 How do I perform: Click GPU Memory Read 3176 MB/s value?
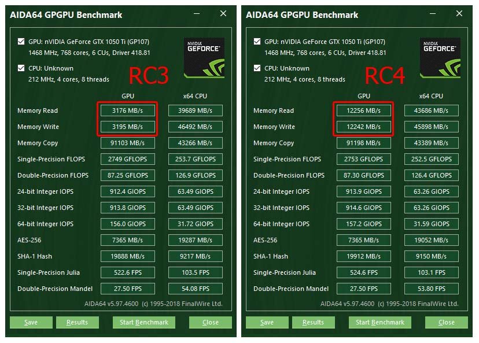(x=128, y=110)
